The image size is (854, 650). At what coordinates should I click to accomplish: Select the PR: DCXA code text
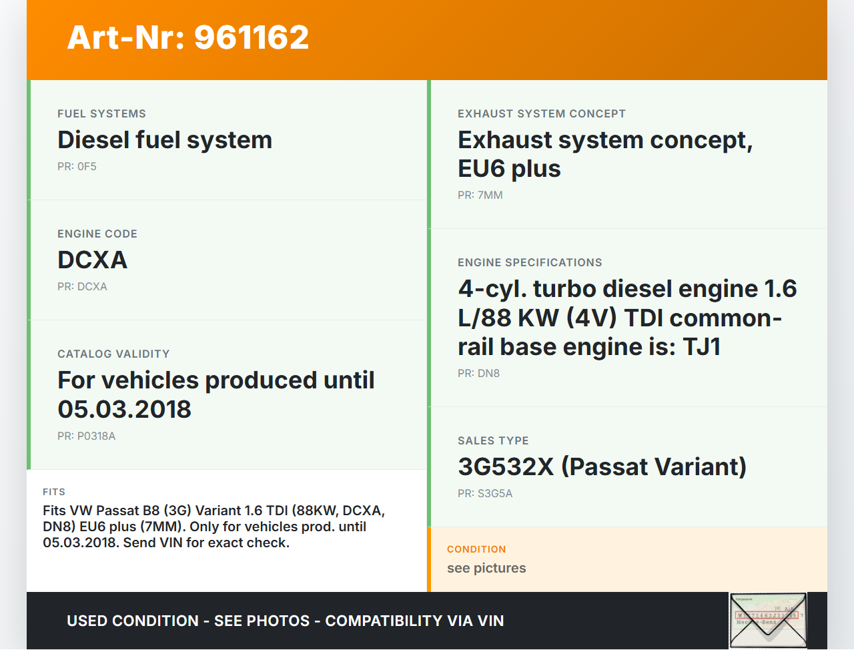[82, 287]
